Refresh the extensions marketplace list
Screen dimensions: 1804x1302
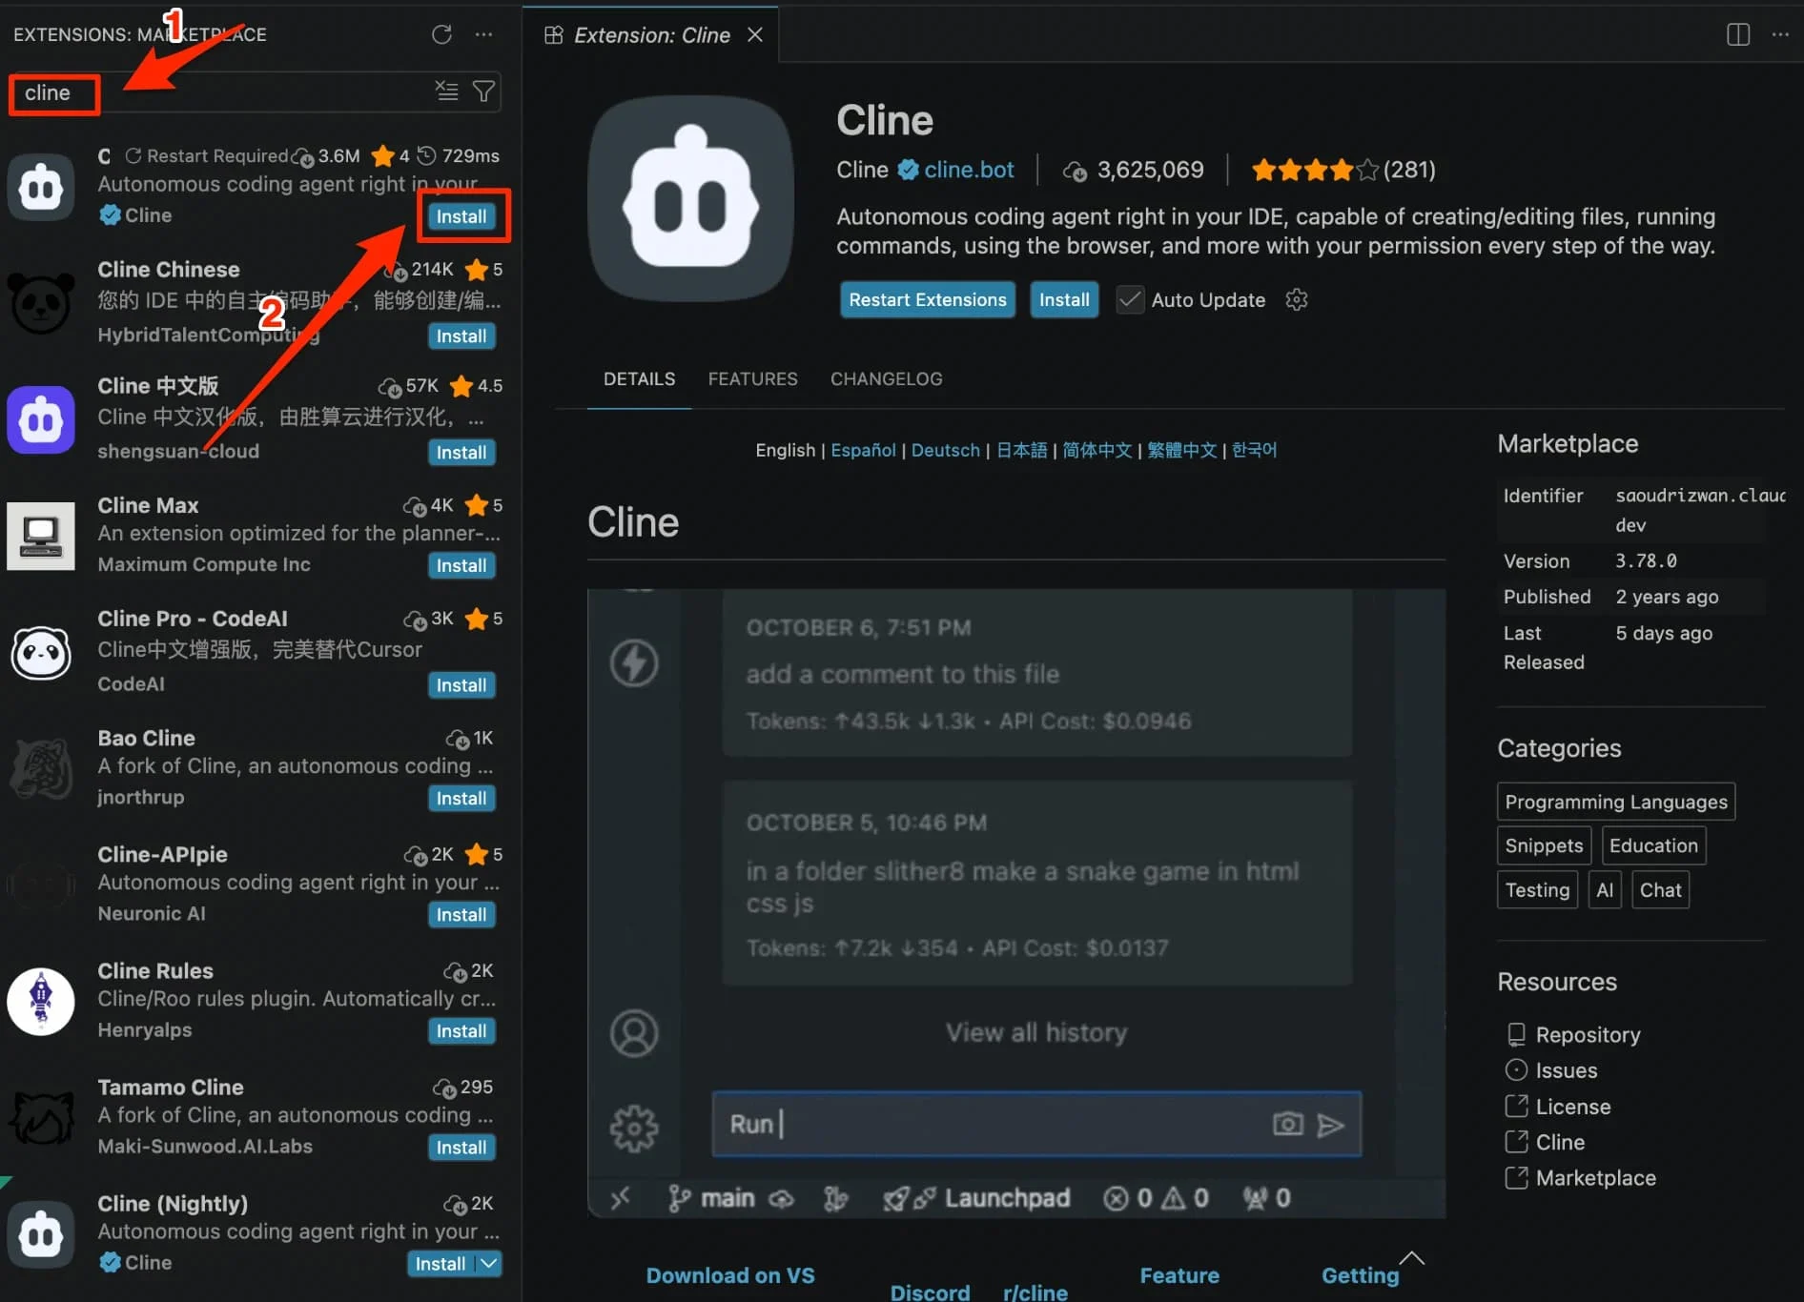point(441,34)
